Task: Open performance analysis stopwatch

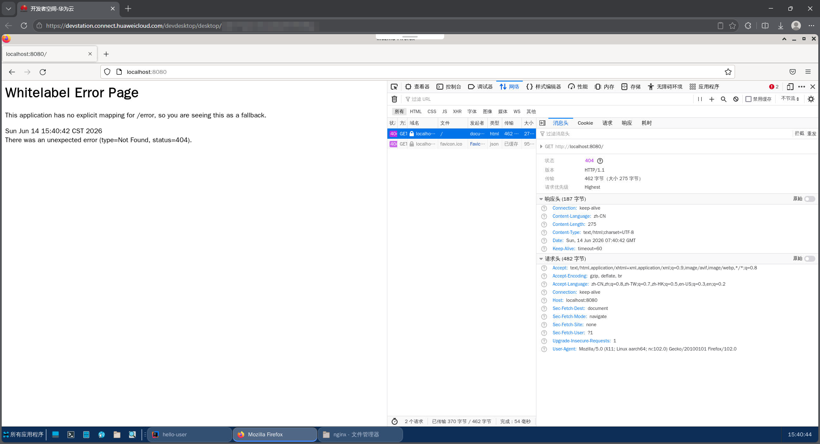Action: (395, 421)
